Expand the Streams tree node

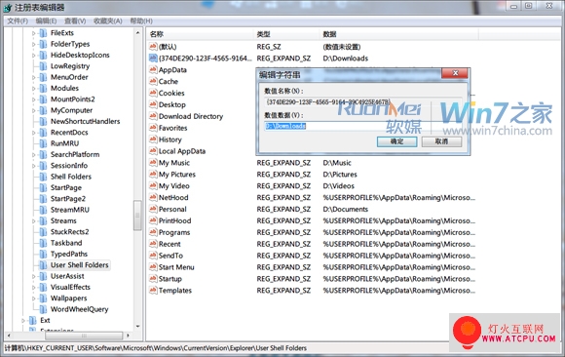(33, 221)
